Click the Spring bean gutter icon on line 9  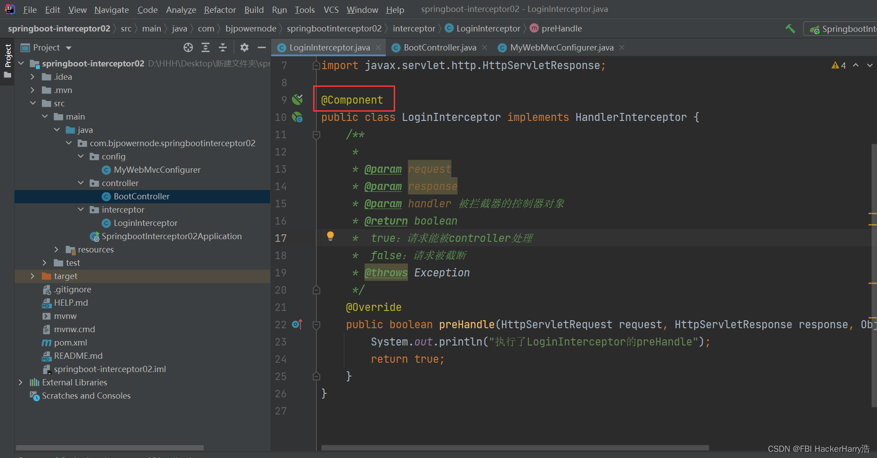[298, 100]
